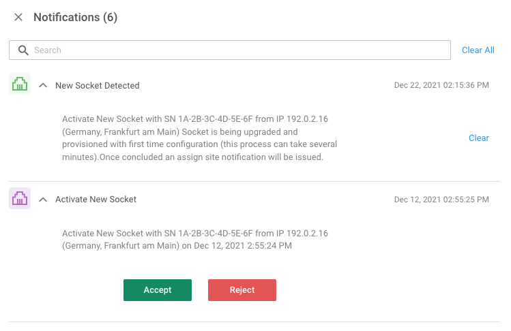The height and width of the screenshot is (331, 511).
Task: Click the Dec 12, 2021 02:55:25 PM timestamp
Action: [441, 200]
